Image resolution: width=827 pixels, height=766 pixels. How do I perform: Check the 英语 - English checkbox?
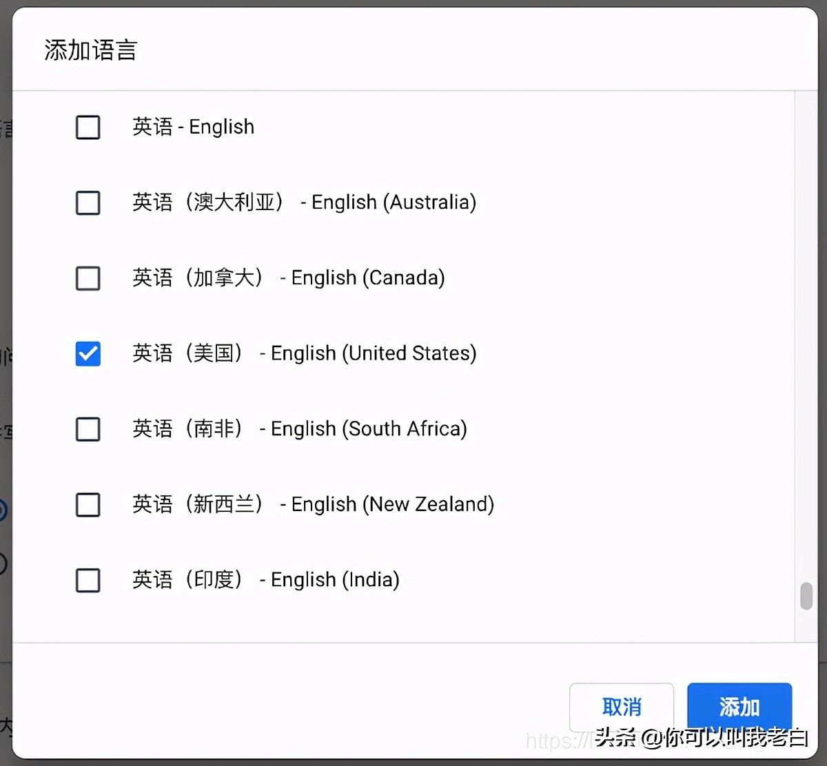click(88, 127)
